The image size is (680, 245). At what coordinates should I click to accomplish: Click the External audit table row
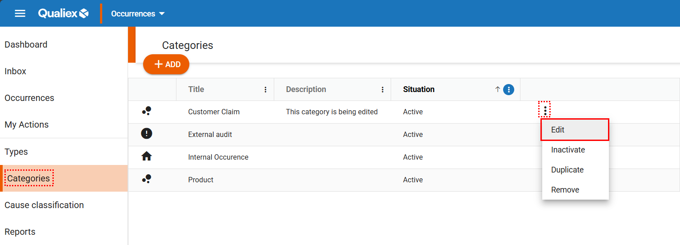pos(311,135)
